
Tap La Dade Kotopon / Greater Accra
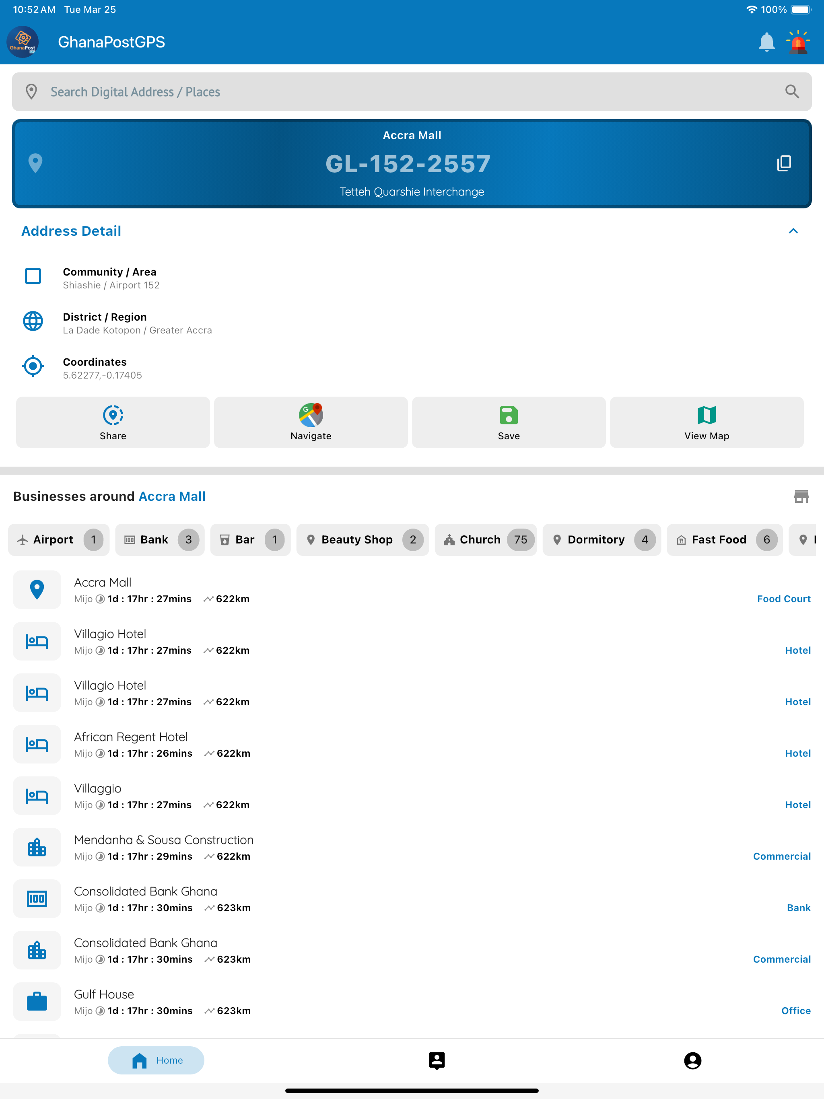(137, 330)
